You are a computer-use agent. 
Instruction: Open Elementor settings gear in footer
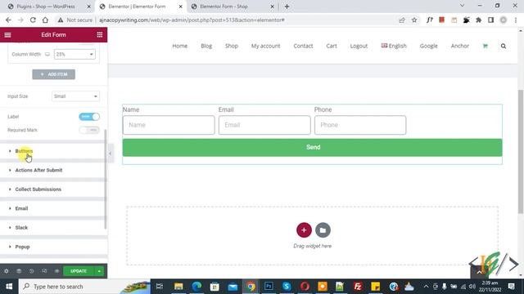point(7,271)
